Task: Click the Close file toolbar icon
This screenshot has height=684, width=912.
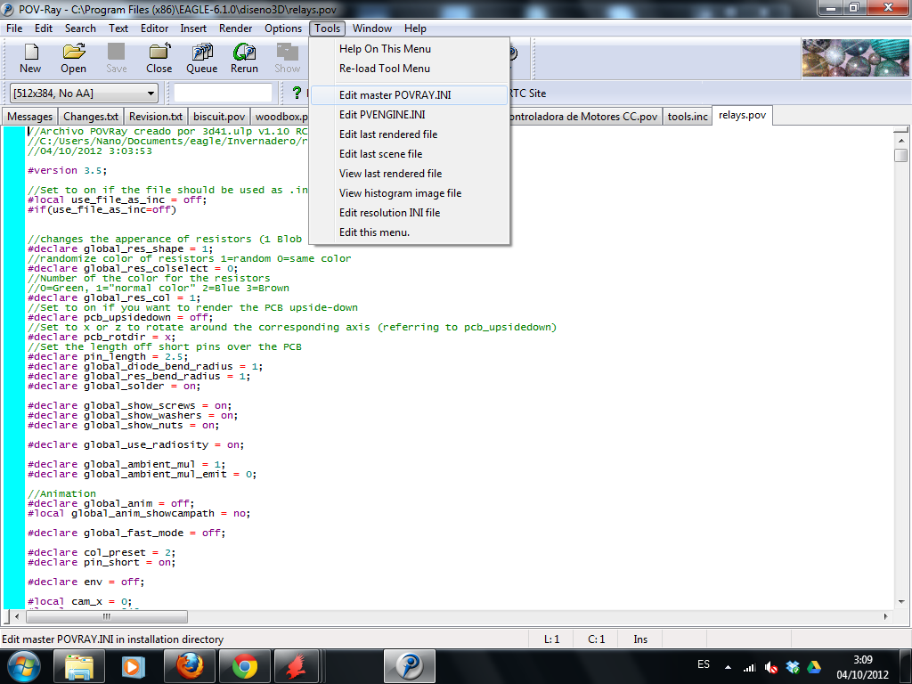Action: click(159, 58)
